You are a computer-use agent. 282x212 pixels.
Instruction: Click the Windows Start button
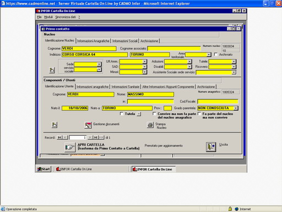(x=44, y=169)
